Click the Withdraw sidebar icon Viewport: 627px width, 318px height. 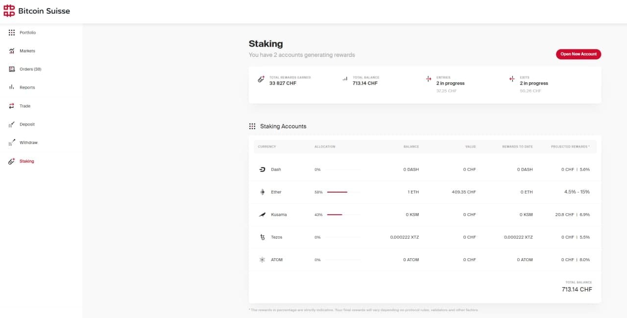[12, 143]
